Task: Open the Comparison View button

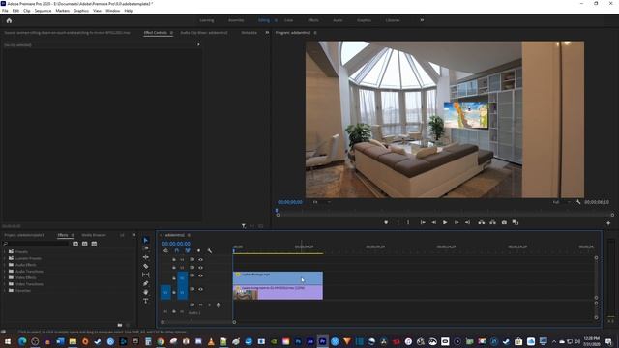Action: click(x=516, y=222)
